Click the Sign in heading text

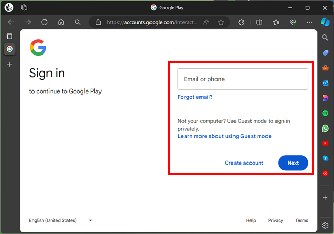tap(47, 74)
